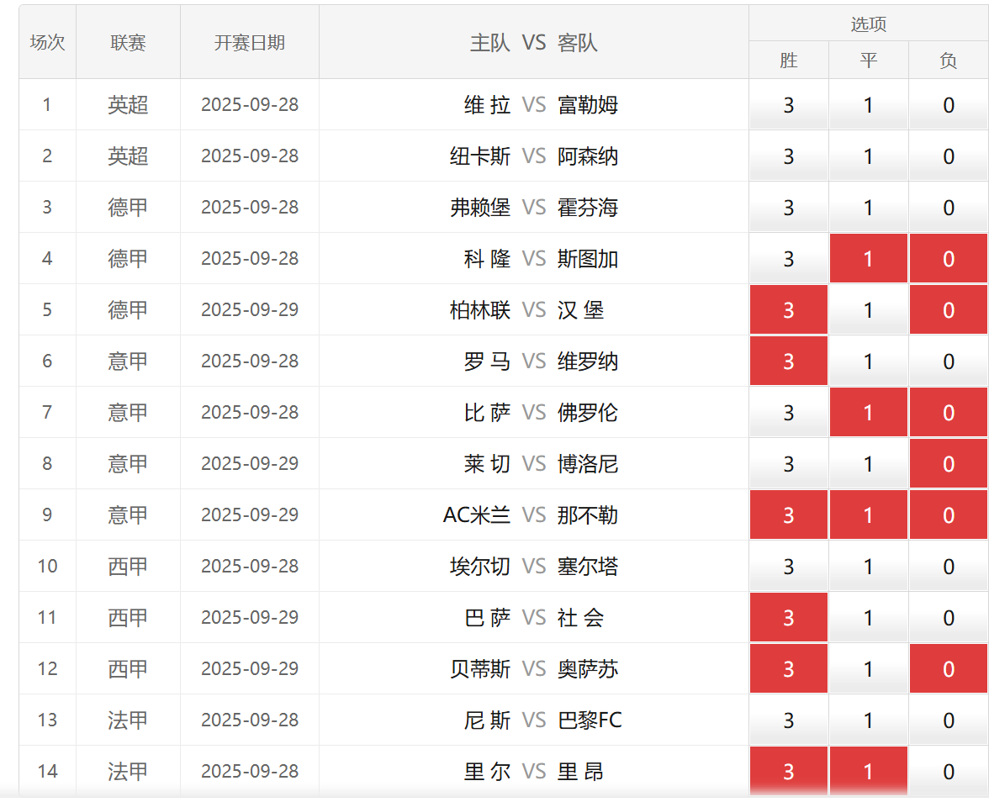Select win option 3 for 莱切 vs 博洛尼

[788, 464]
